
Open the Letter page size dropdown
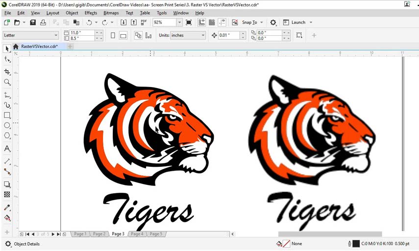tap(31, 35)
